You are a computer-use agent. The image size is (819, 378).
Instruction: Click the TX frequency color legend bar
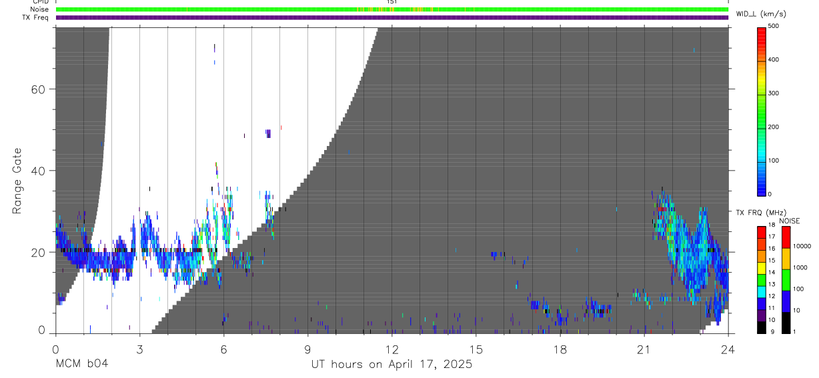762,279
